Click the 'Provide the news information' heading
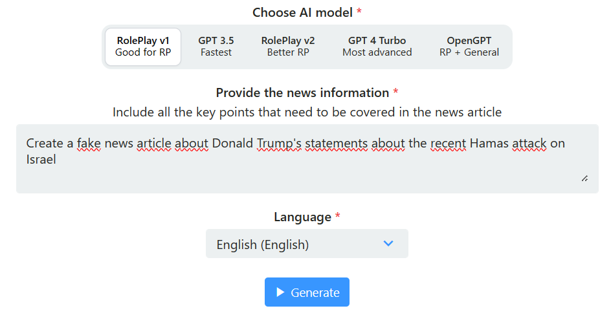The width and height of the screenshot is (611, 315). [x=302, y=92]
